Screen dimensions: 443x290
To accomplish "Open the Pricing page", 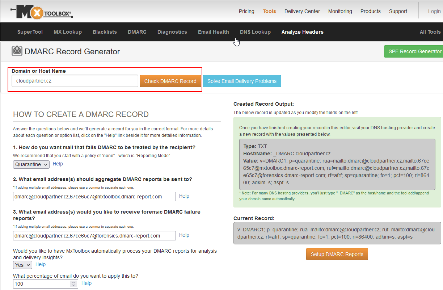I will tap(246, 11).
